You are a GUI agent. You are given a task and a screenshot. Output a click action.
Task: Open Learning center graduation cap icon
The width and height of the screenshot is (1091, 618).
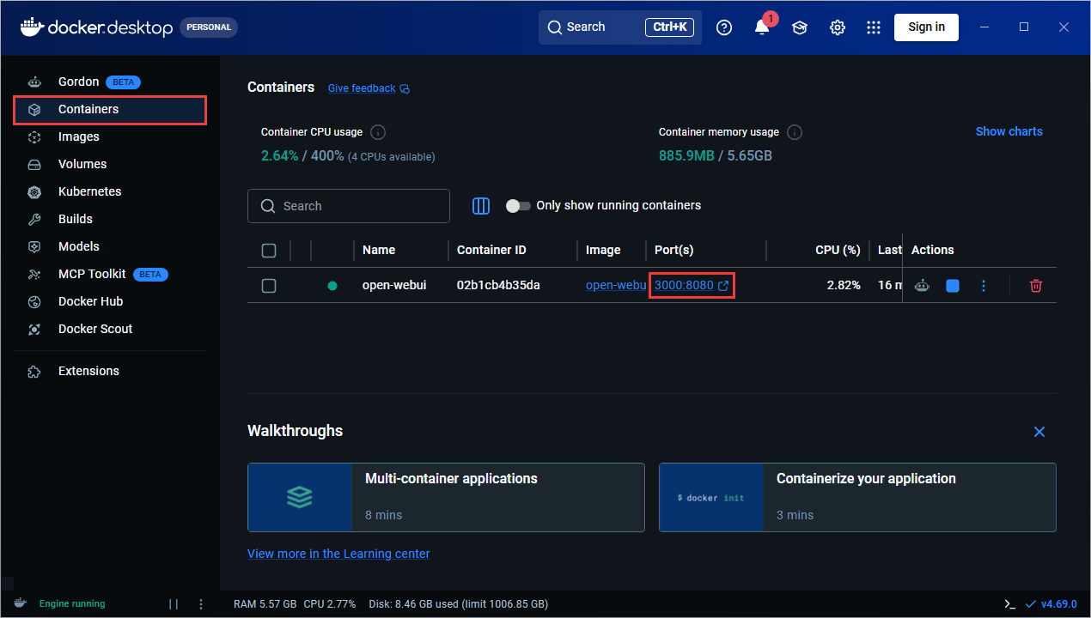(x=800, y=27)
